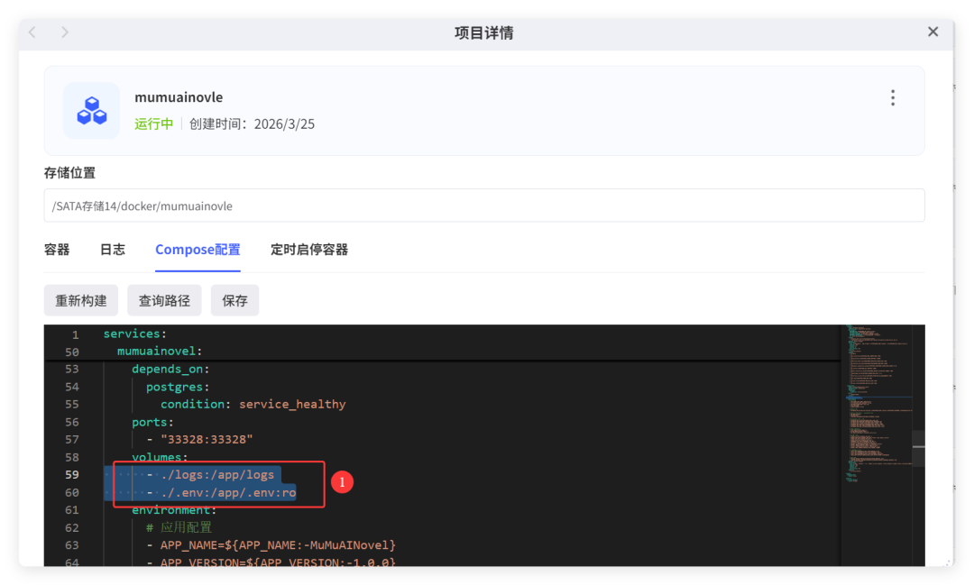Open the three-dot more options menu
Image resolution: width=974 pixels, height=585 pixels.
[x=893, y=97]
